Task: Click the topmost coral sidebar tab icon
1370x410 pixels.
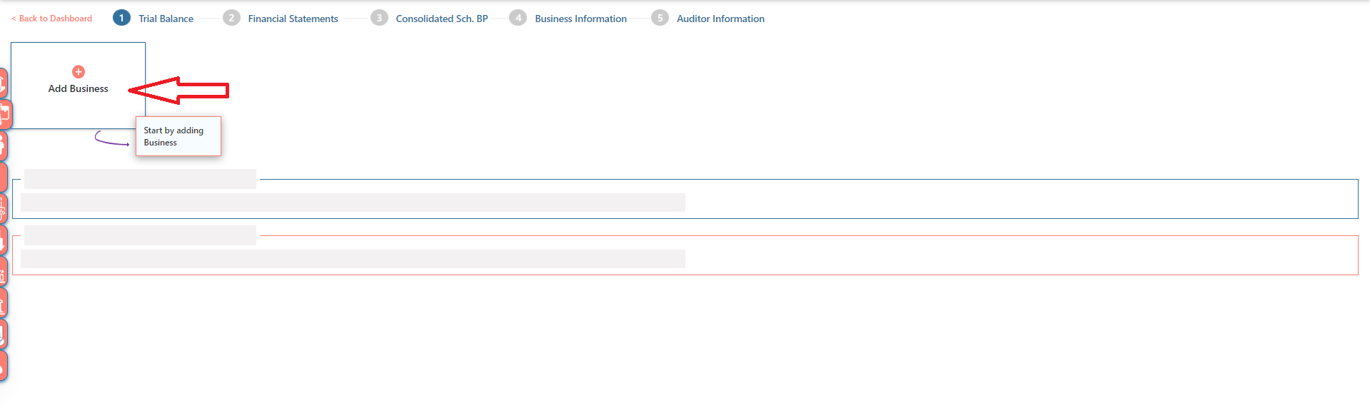Action: point(3,83)
